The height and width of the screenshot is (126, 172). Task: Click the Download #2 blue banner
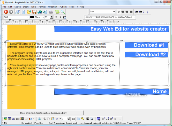tap(146, 55)
